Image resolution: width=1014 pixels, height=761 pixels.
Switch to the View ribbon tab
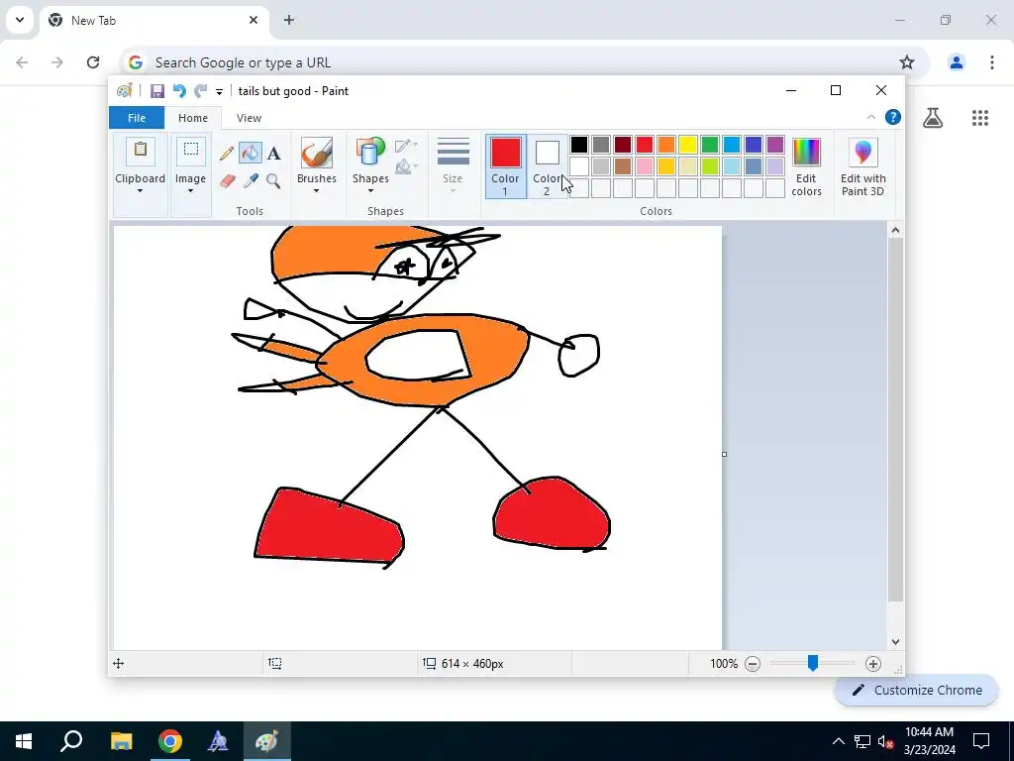[x=249, y=118]
